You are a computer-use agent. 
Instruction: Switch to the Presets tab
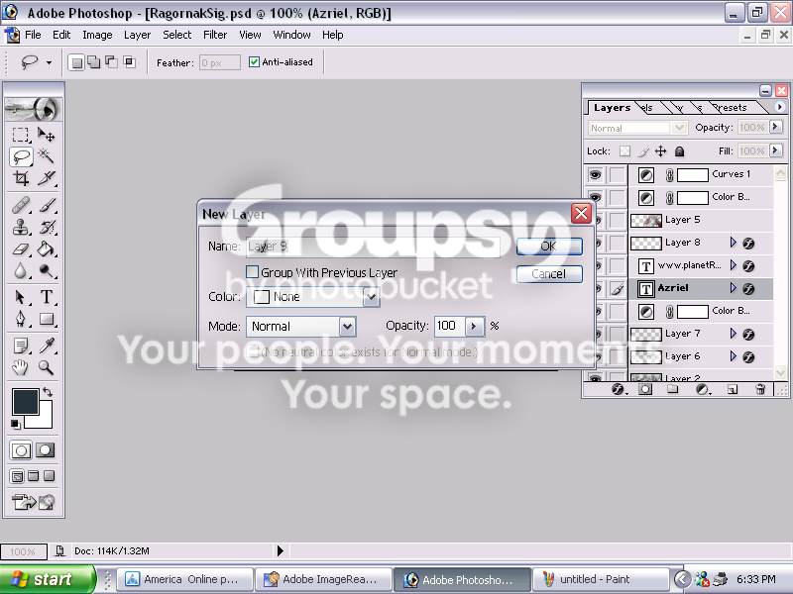tap(732, 108)
